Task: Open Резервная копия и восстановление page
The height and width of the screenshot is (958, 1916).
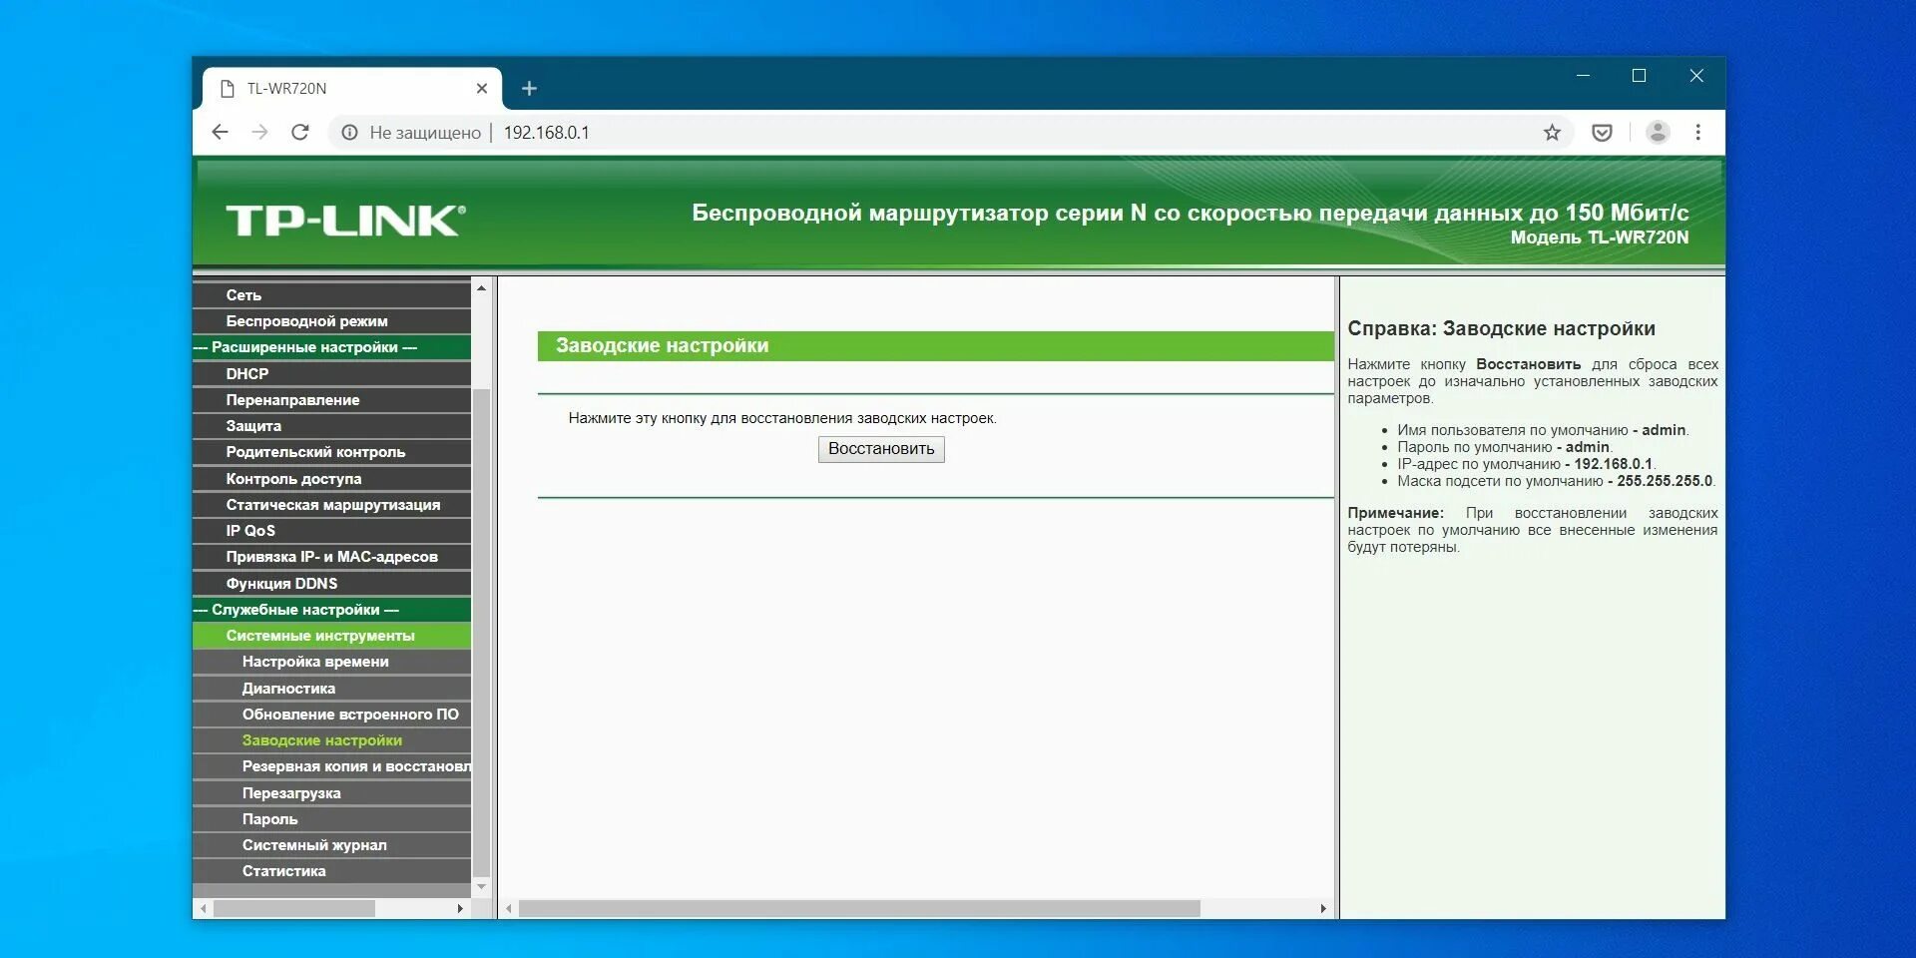Action: (x=331, y=766)
